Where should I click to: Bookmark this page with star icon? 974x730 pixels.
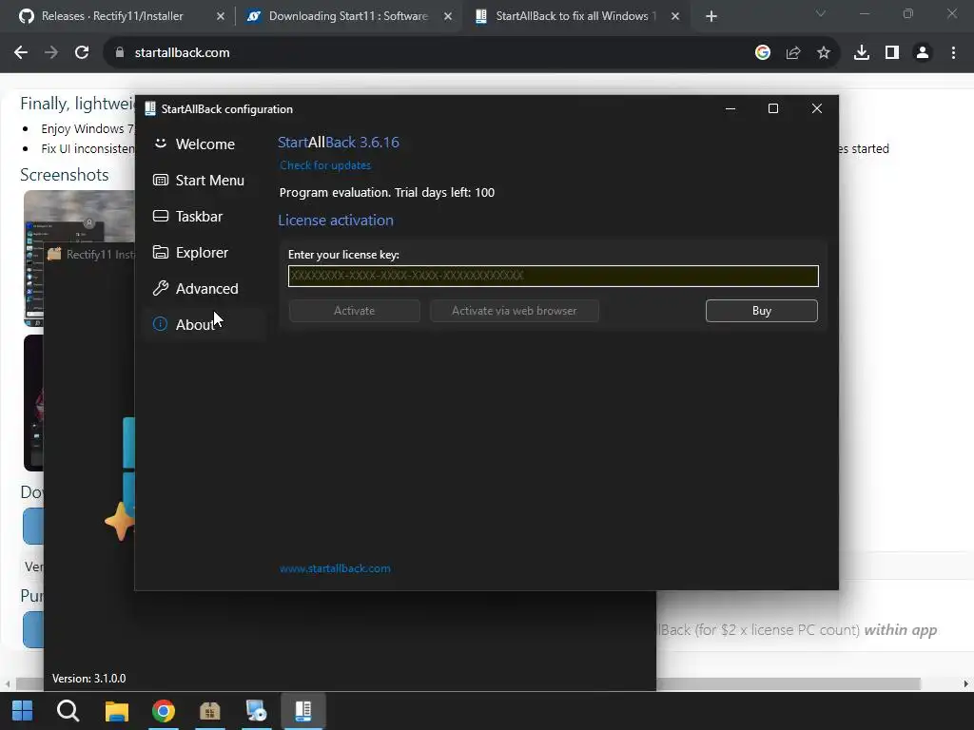click(824, 53)
